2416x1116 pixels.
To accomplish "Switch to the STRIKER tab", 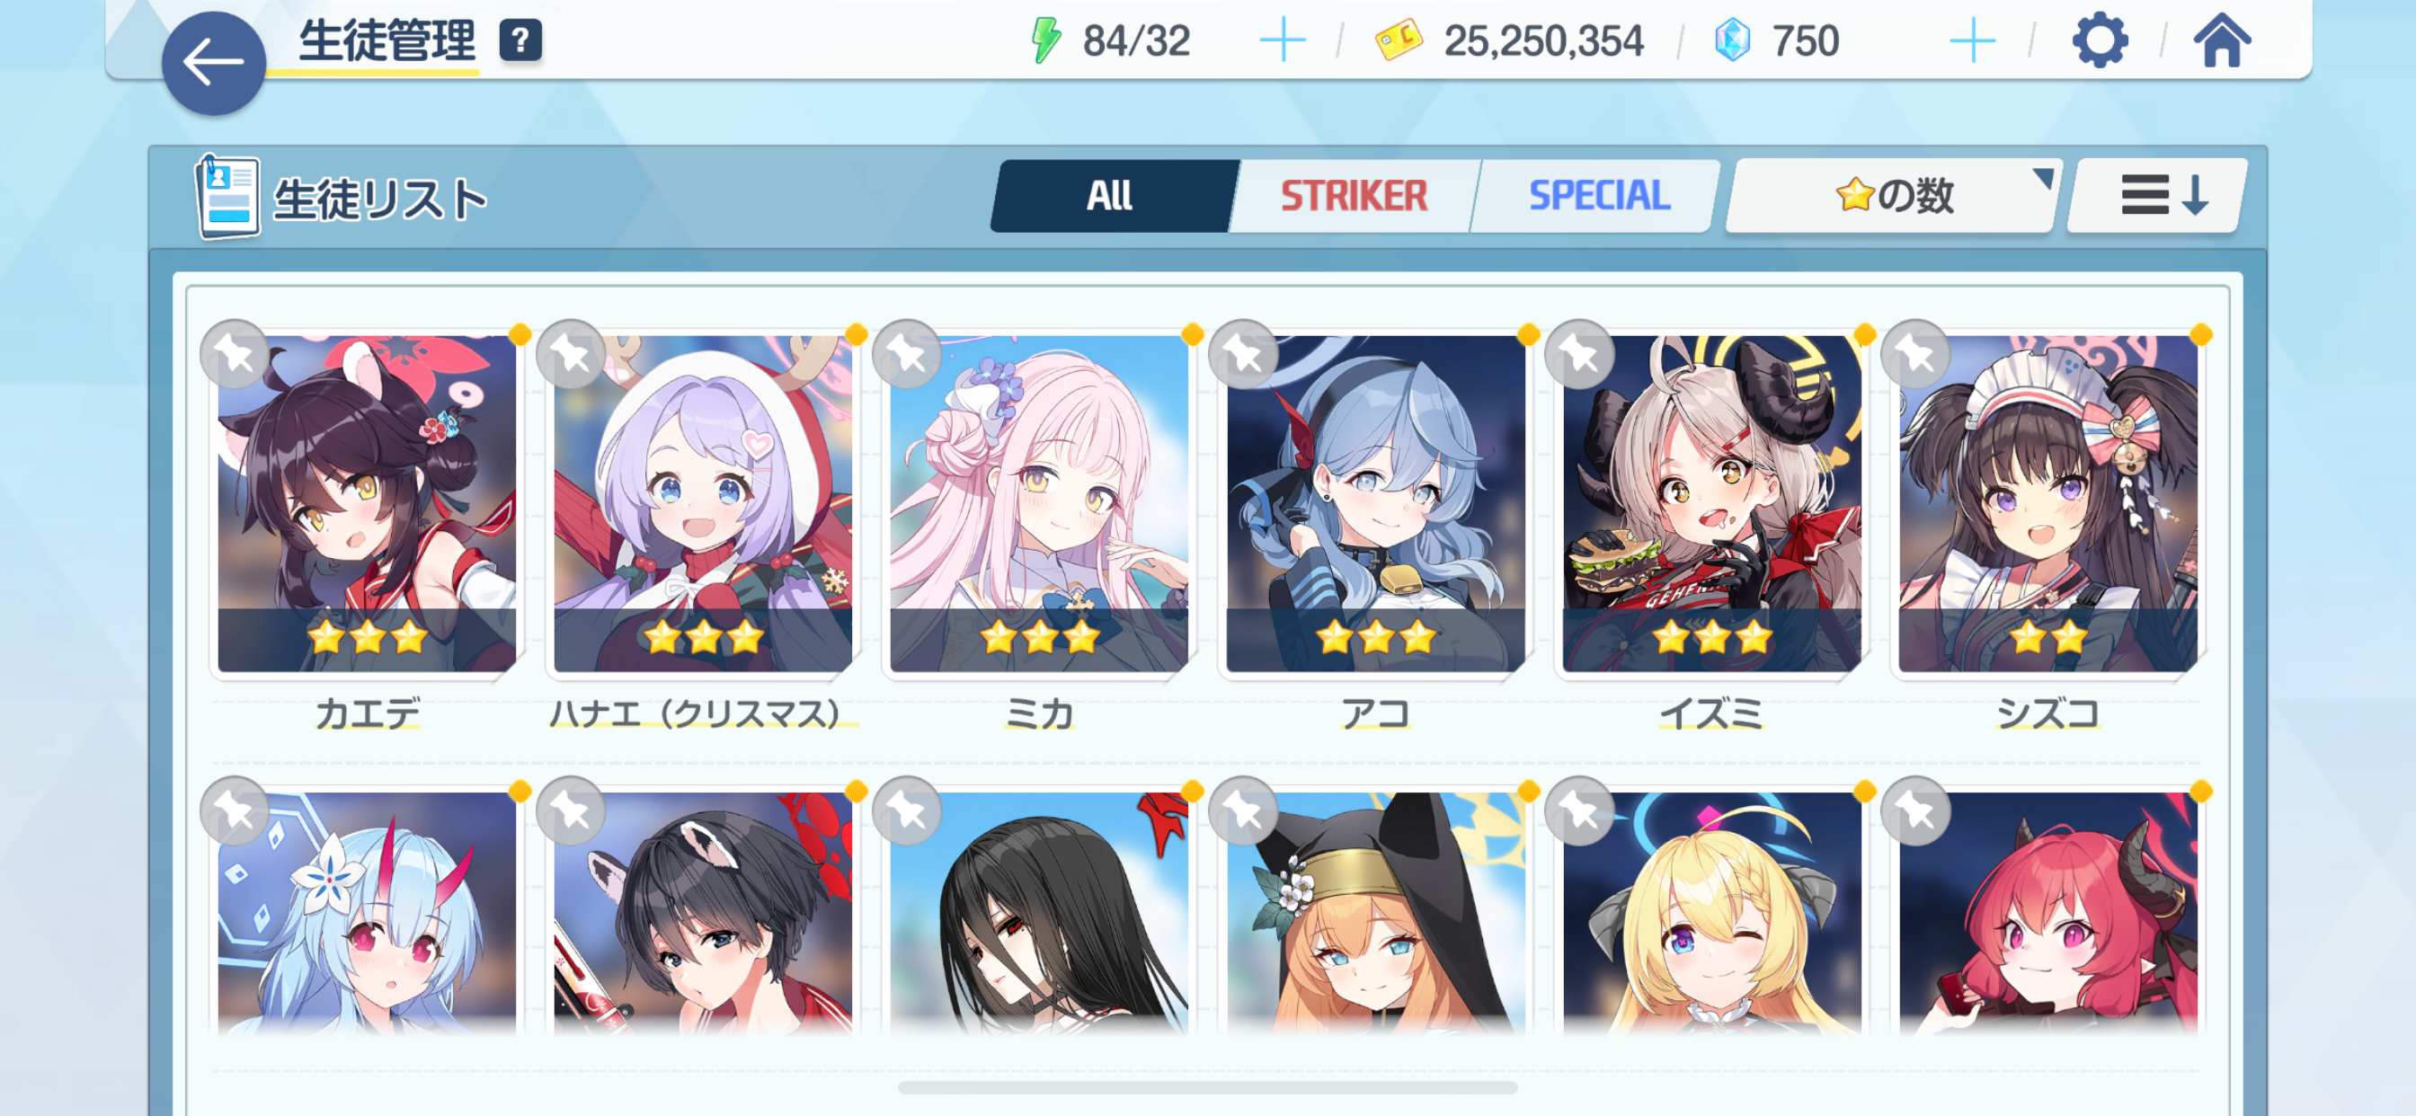I will click(x=1355, y=195).
